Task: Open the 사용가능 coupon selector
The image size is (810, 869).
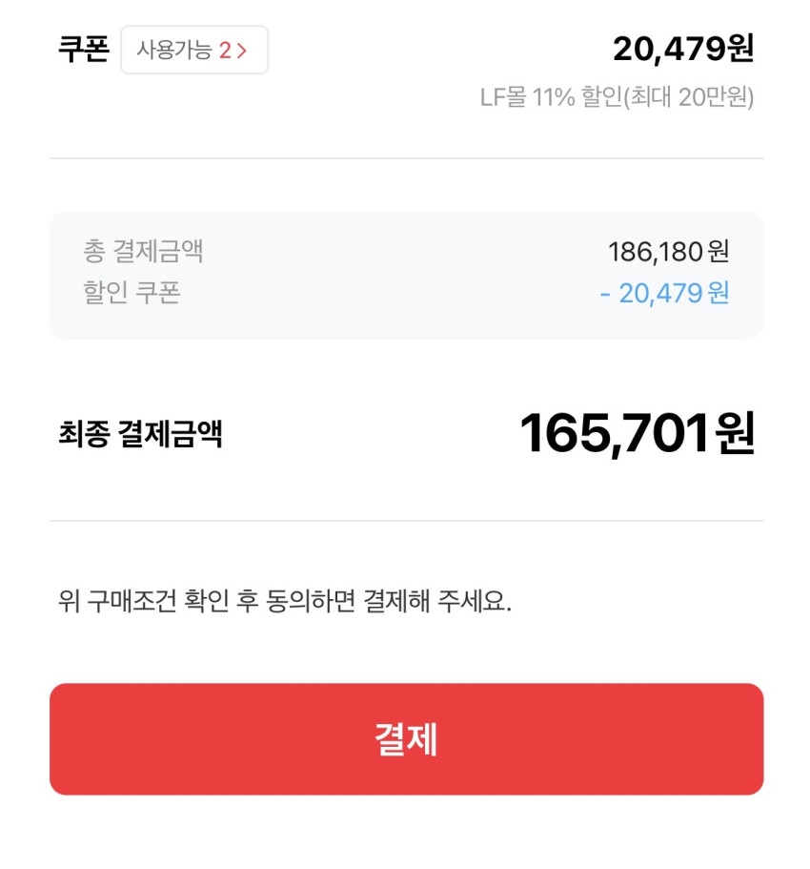Action: 194,50
